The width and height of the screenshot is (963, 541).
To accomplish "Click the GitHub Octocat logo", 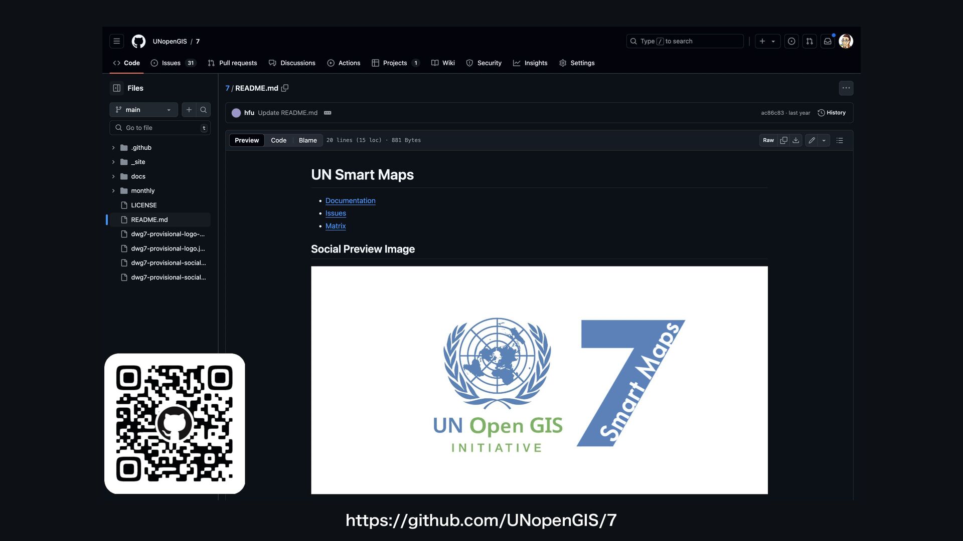I will [138, 41].
